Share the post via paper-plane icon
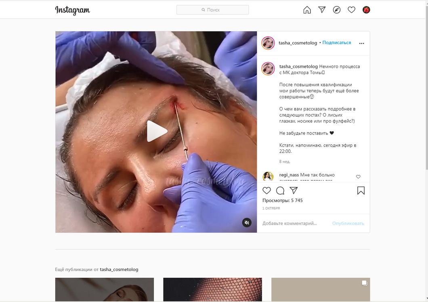 (x=294, y=190)
